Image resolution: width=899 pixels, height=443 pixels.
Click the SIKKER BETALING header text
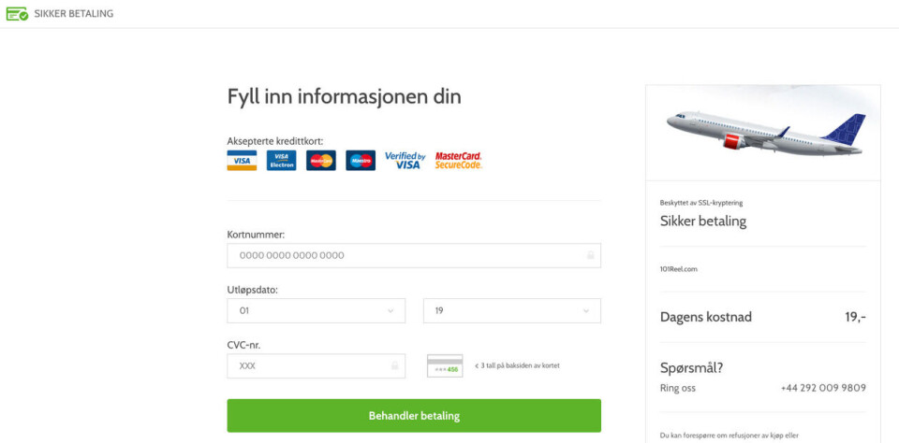click(x=74, y=14)
